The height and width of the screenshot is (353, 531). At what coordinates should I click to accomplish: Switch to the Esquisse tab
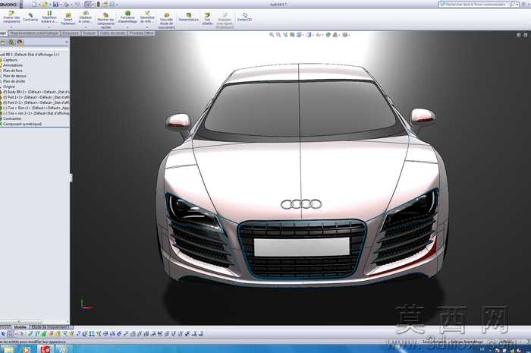click(x=71, y=33)
